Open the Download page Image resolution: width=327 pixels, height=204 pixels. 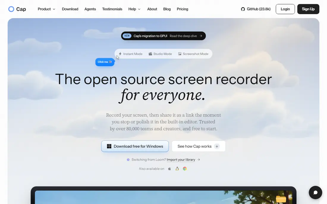tap(70, 9)
